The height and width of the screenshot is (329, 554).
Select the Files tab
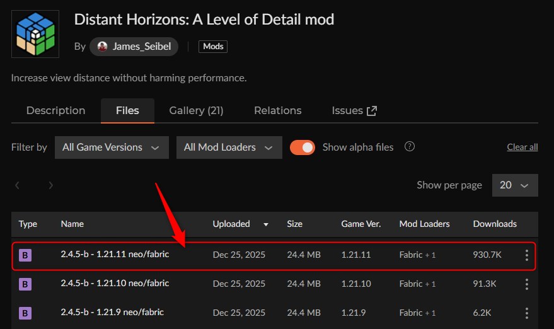pyautogui.click(x=127, y=110)
